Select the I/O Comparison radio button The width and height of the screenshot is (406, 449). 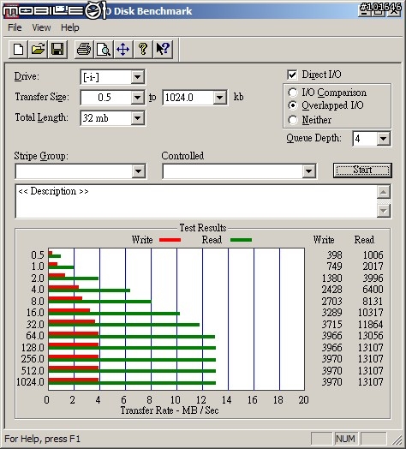(x=293, y=93)
